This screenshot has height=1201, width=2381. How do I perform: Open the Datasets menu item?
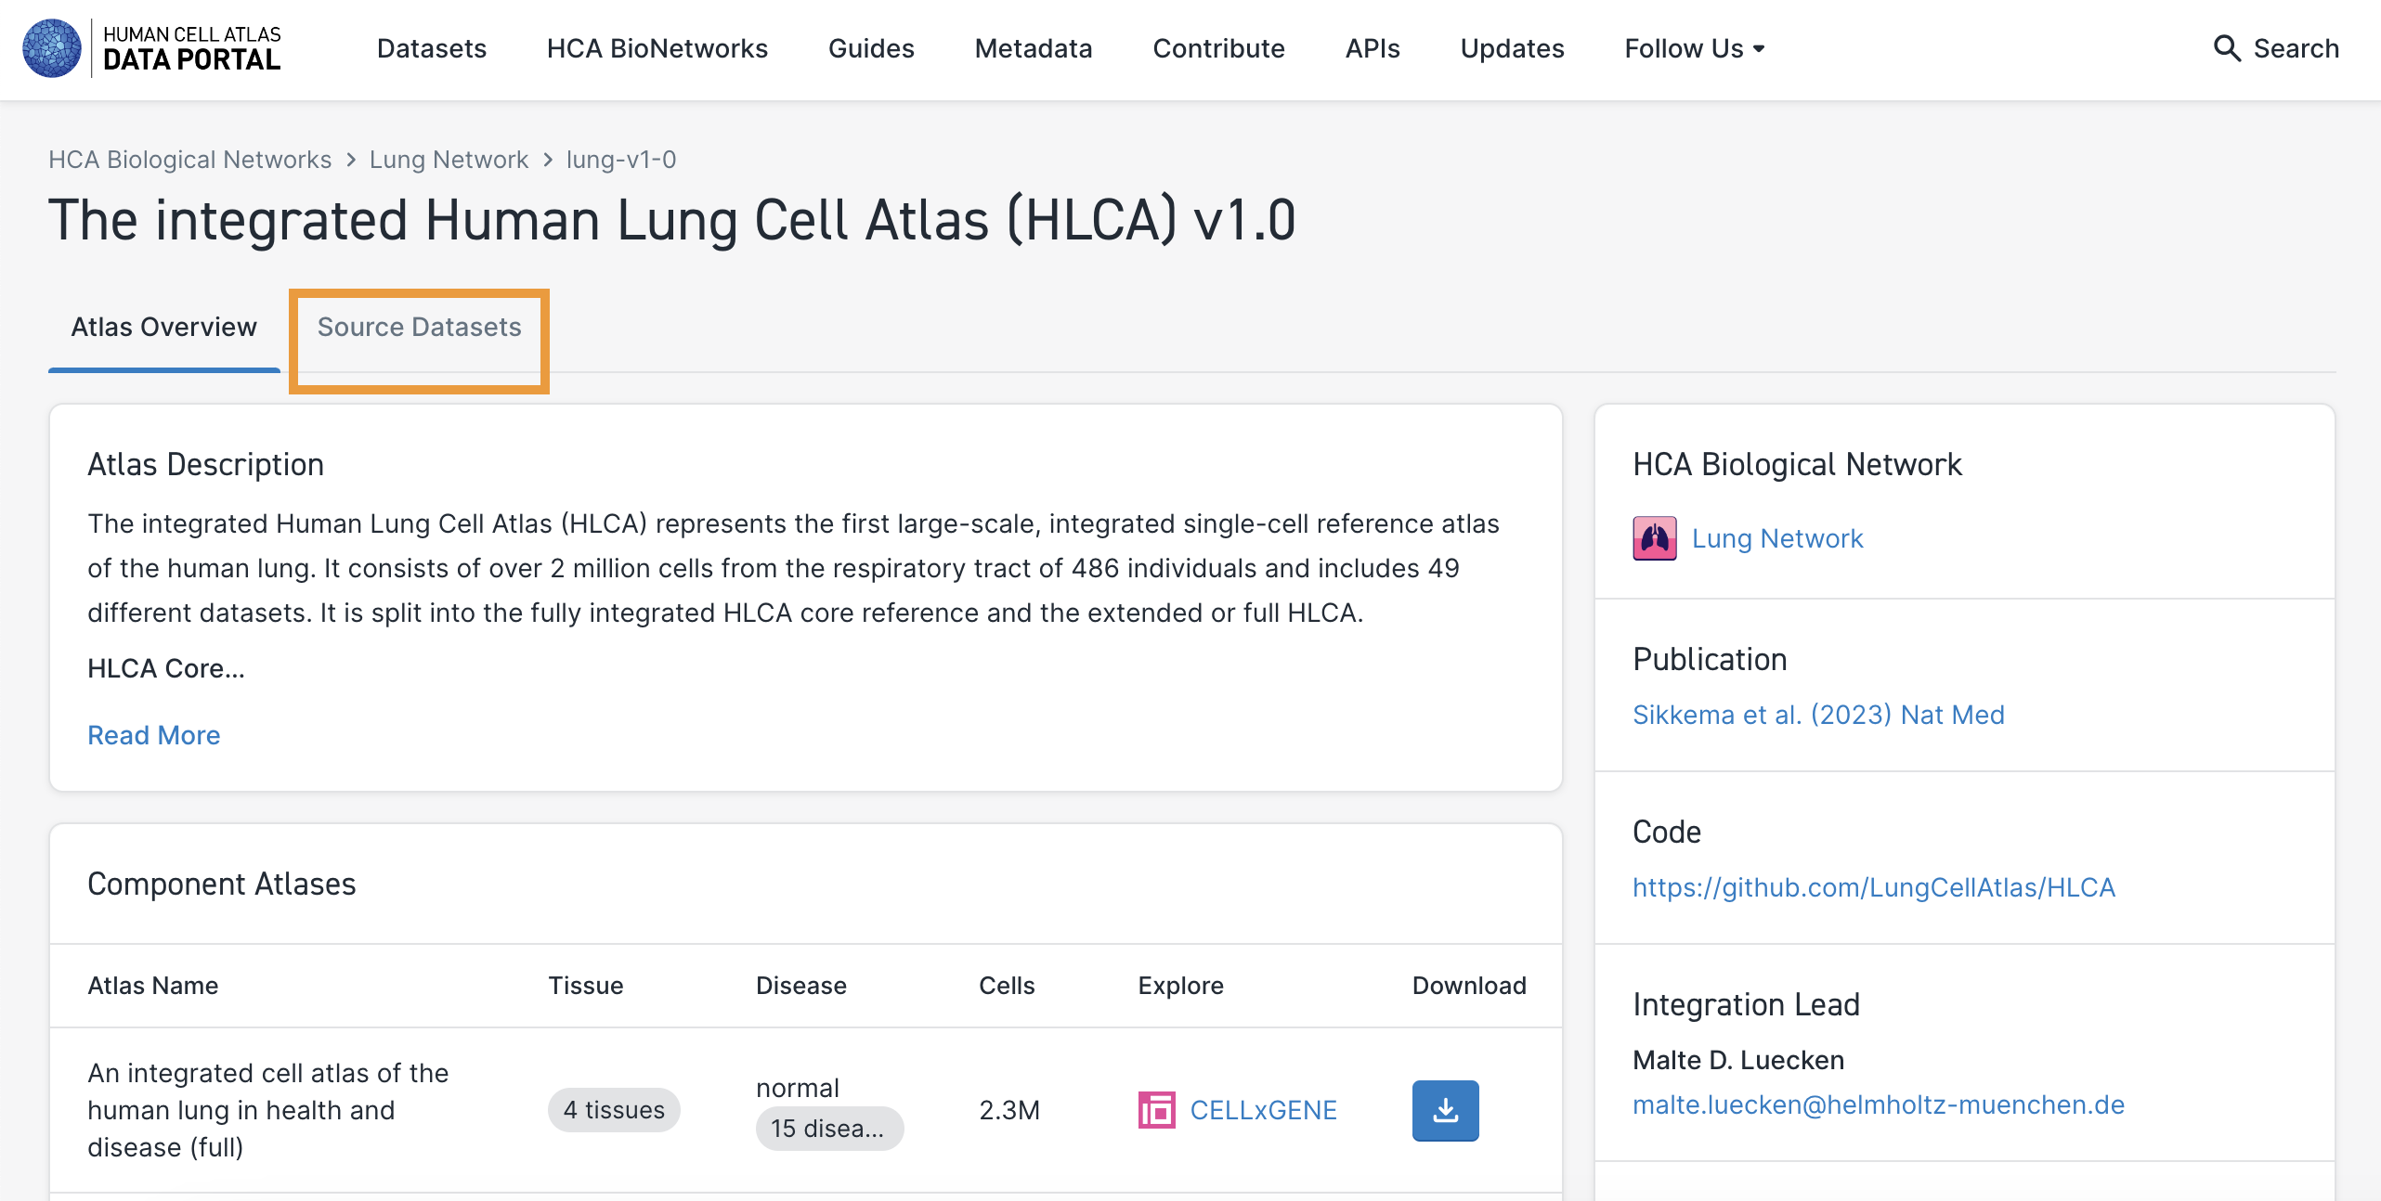point(432,48)
